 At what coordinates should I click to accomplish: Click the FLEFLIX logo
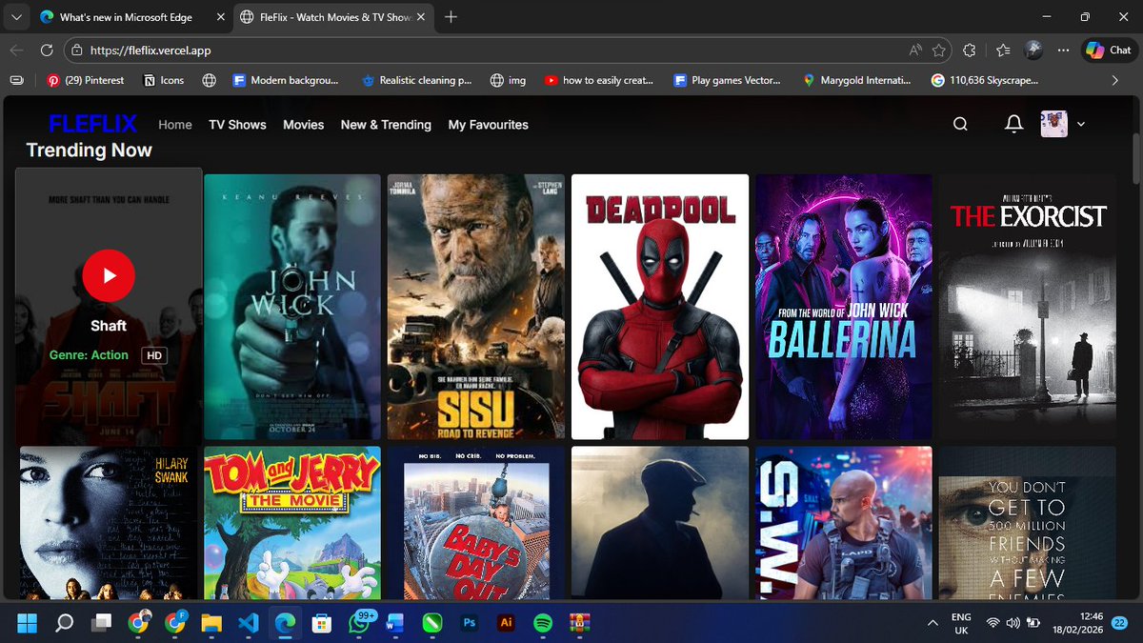point(93,124)
